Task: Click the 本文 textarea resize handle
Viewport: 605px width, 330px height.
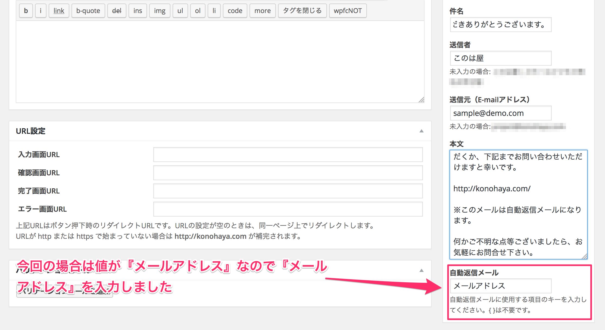Action: pos(584,256)
